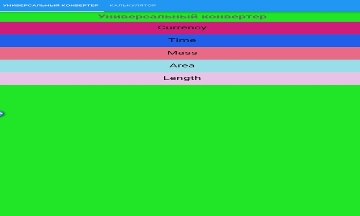Click the blue floating icon at left edge
The width and height of the screenshot is (360, 216).
point(1,113)
